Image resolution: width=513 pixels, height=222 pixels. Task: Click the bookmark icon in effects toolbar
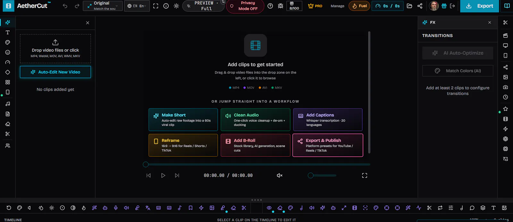(x=190, y=208)
